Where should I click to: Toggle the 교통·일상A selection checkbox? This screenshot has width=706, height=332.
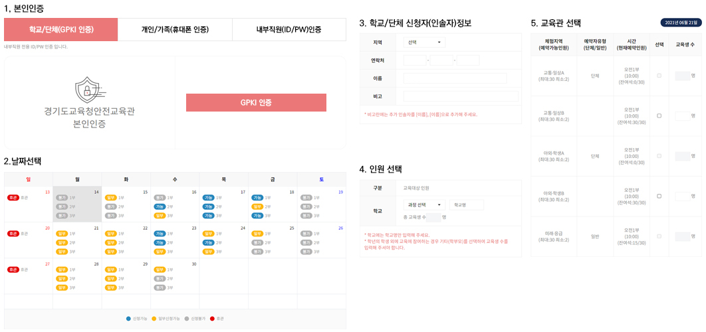659,76
